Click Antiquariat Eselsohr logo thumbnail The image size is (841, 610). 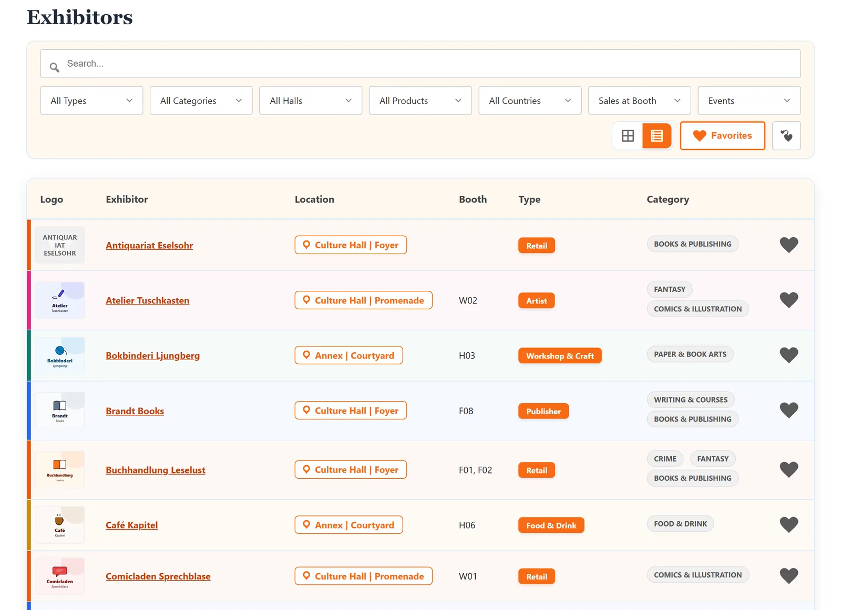click(x=60, y=245)
